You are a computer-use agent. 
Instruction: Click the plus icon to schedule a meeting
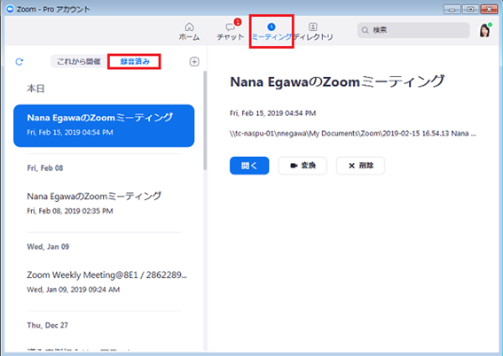point(194,61)
